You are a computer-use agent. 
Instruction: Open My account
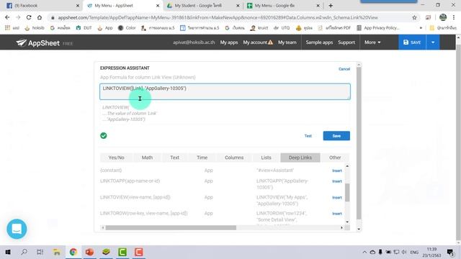click(258, 42)
